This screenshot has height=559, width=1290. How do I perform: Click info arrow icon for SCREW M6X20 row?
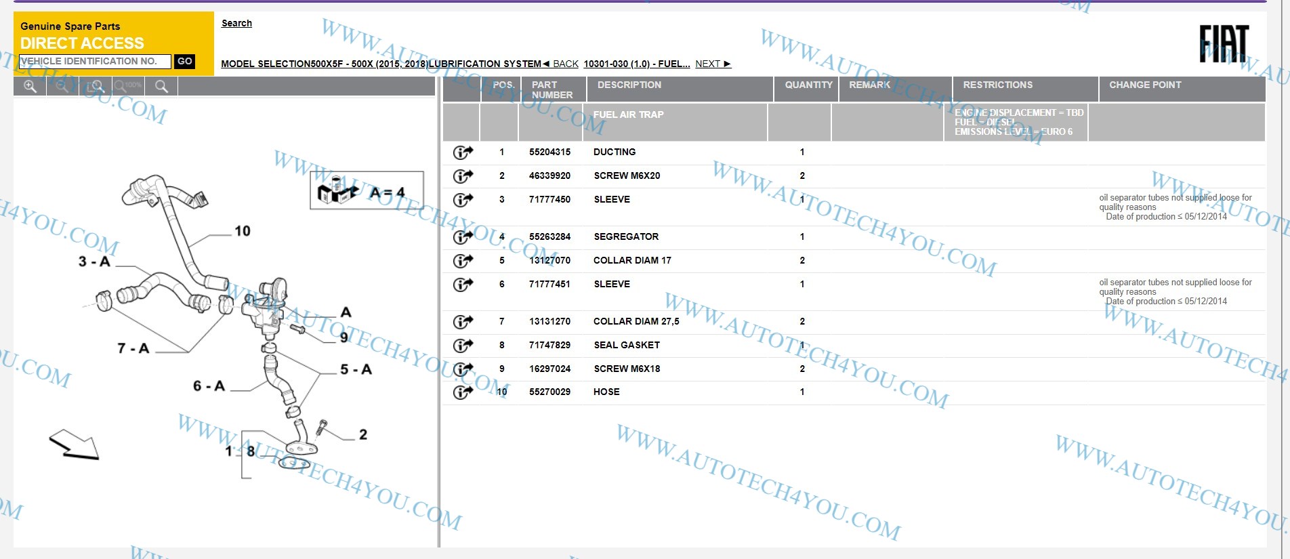[x=463, y=176]
